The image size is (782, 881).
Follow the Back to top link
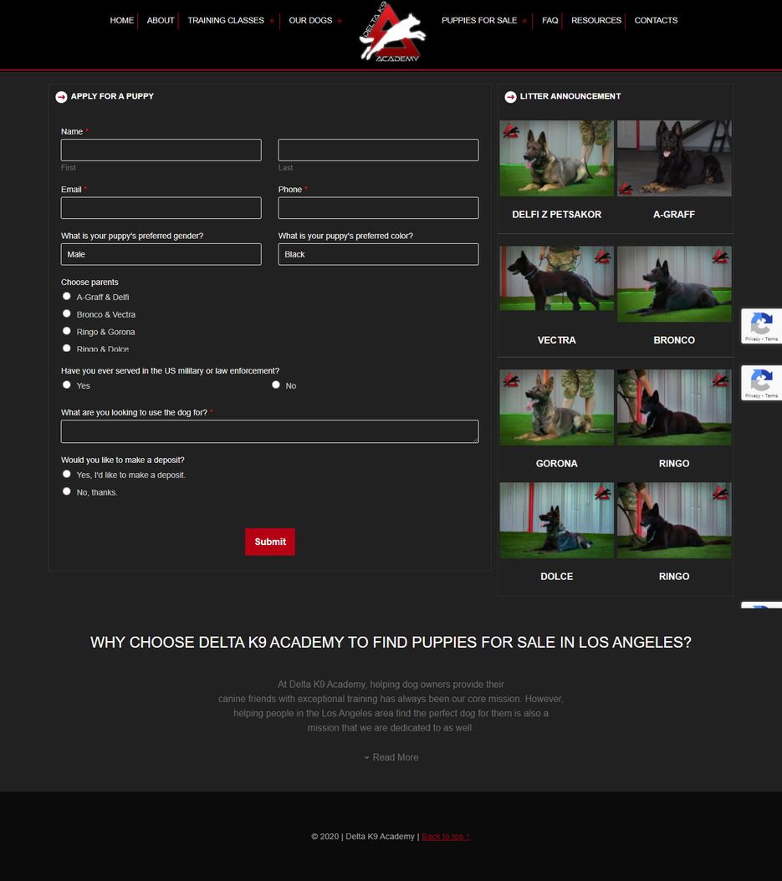(x=446, y=837)
